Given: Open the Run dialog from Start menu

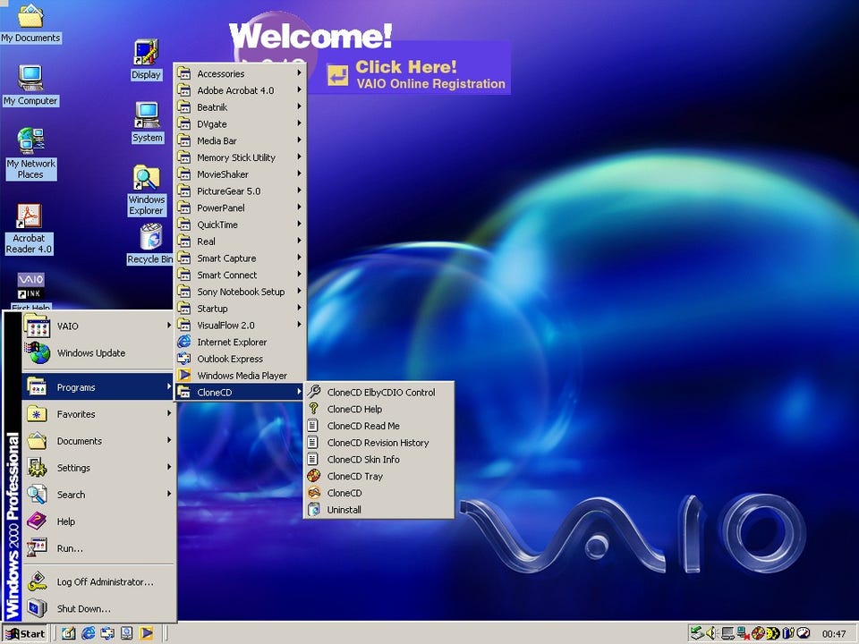Looking at the screenshot, I should 98,548.
